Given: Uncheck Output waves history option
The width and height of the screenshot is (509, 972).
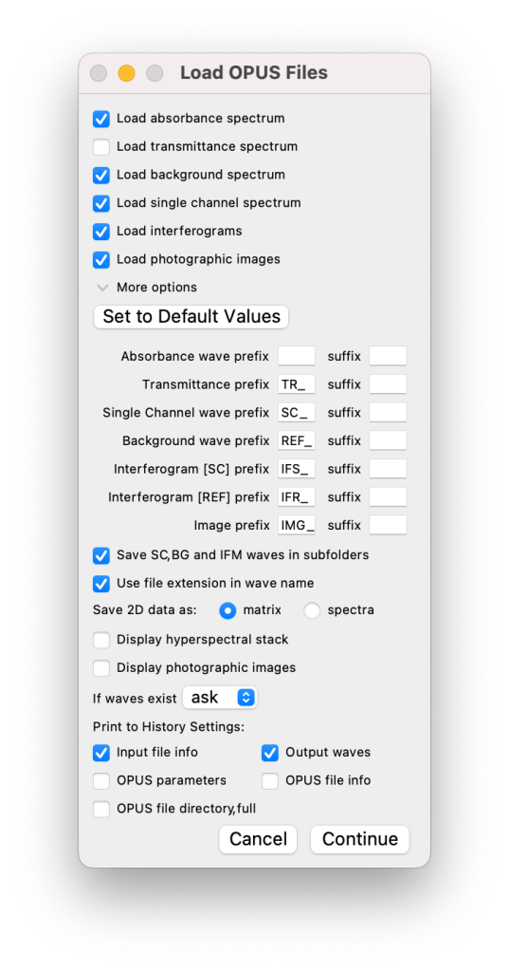Looking at the screenshot, I should [x=270, y=753].
